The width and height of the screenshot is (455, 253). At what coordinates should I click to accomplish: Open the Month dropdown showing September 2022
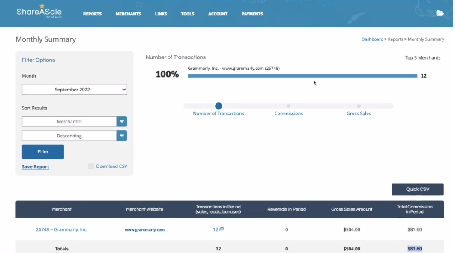point(74,90)
